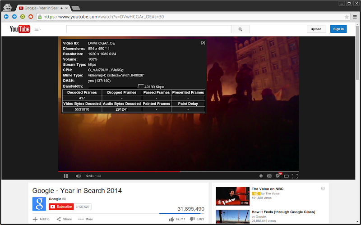Screen dimensions: 361x225
Task: Click the DVwHCGAr_OE video ID value
Action: point(102,43)
